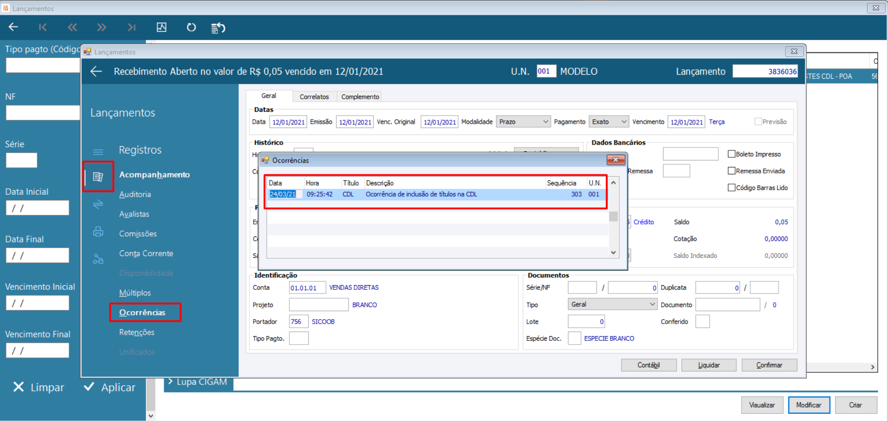Click the Vencimento Final filter field
This screenshot has height=422, width=888.
[x=38, y=350]
